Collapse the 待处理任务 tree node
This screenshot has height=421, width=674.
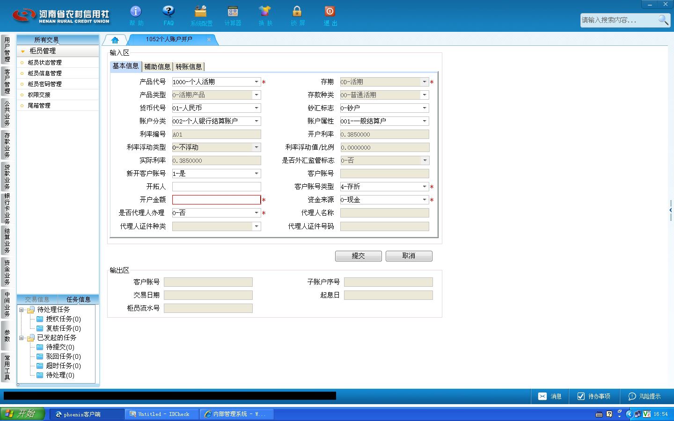[22, 310]
